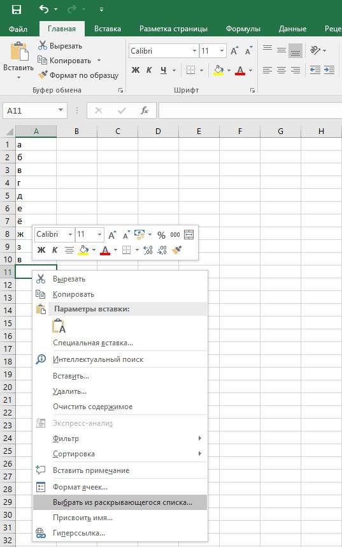
Task: Expand the Сортировка submenu
Action: coord(120,454)
